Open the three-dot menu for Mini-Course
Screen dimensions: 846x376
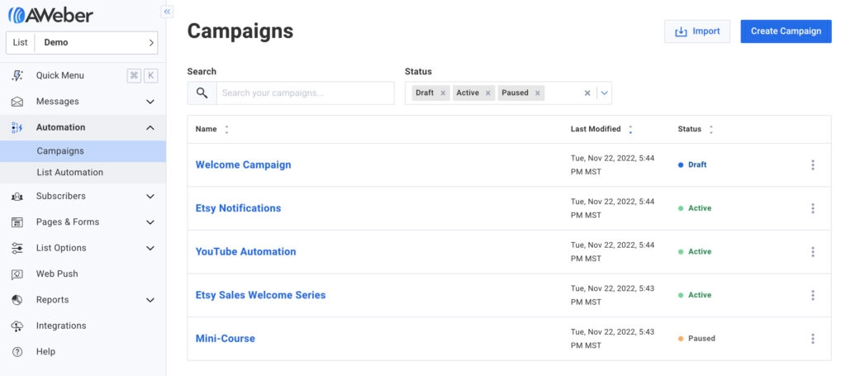(x=812, y=339)
